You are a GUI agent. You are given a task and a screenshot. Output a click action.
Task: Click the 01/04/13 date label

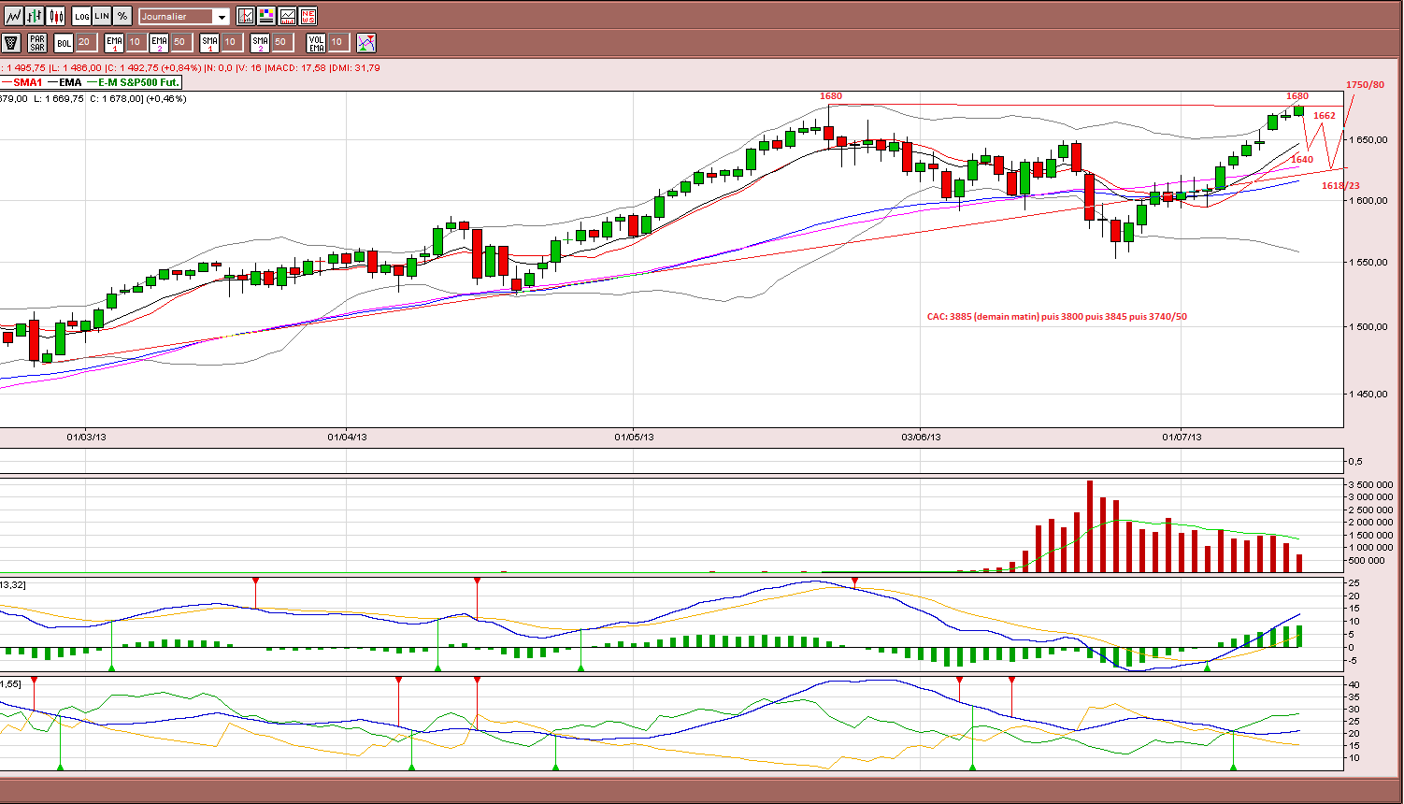pyautogui.click(x=347, y=437)
